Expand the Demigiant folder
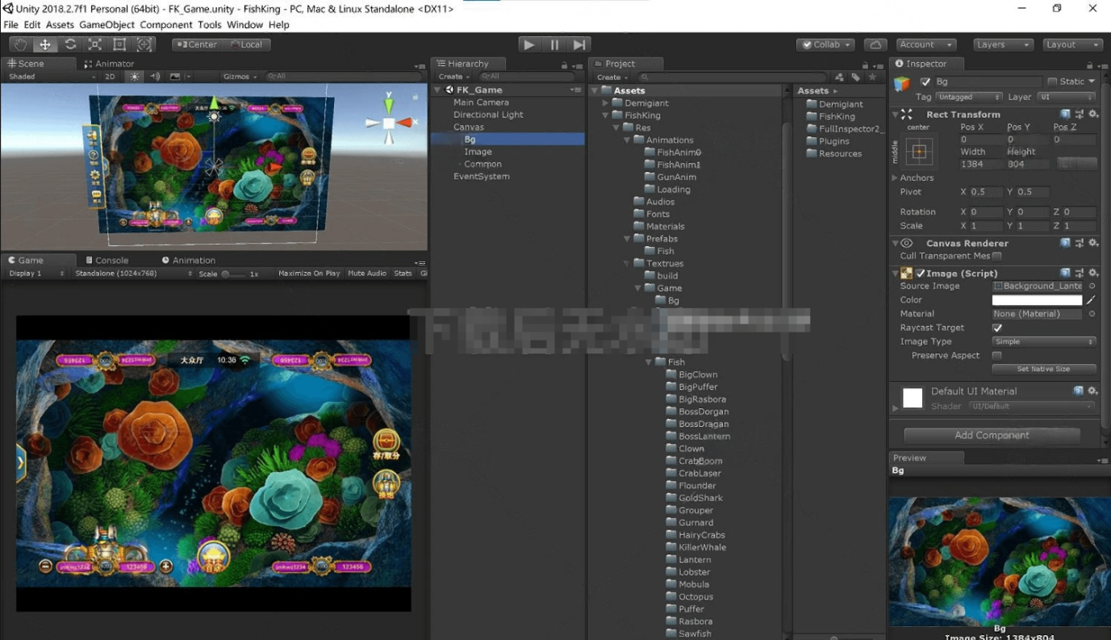 coord(606,103)
